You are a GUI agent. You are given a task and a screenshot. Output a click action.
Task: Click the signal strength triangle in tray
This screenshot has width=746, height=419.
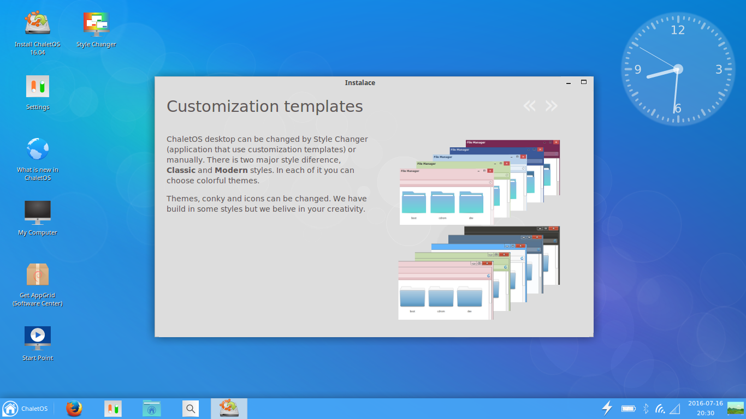click(x=676, y=409)
